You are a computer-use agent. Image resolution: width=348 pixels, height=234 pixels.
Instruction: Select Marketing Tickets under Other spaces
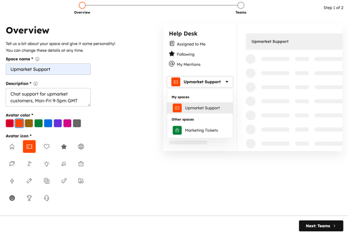click(201, 130)
